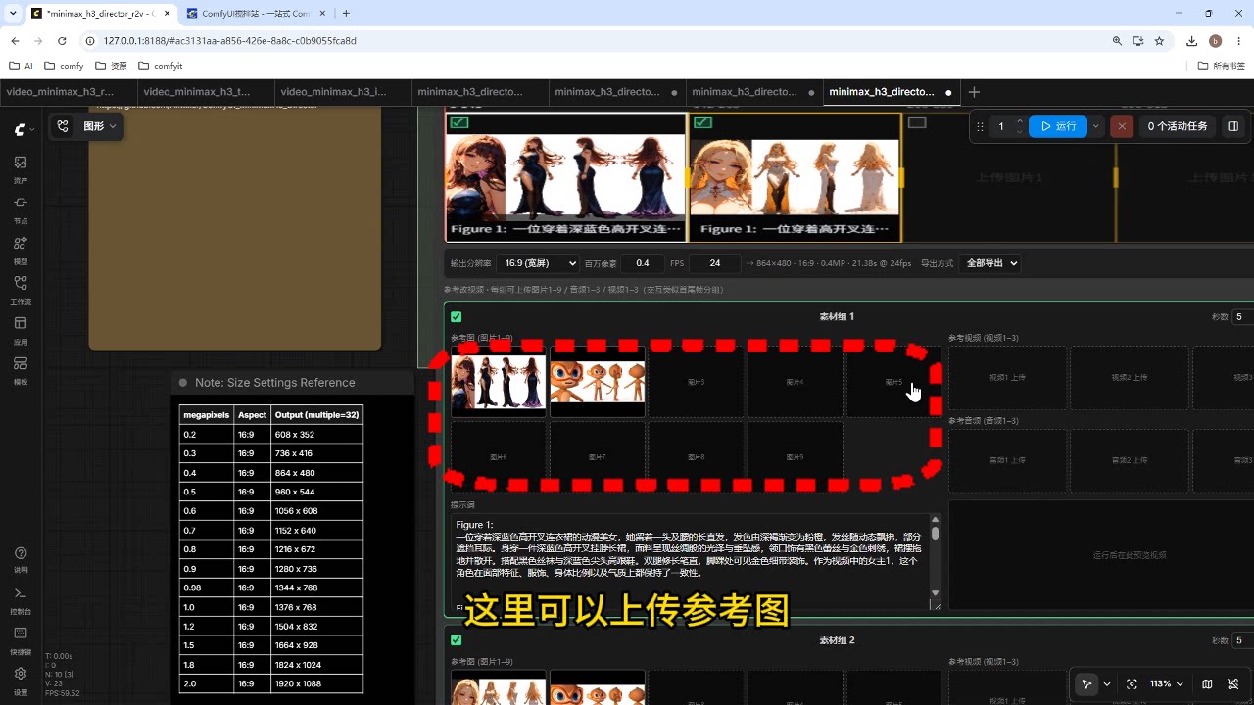Toggle the right side panel icon
This screenshot has height=705, width=1254.
pyautogui.click(x=1233, y=126)
